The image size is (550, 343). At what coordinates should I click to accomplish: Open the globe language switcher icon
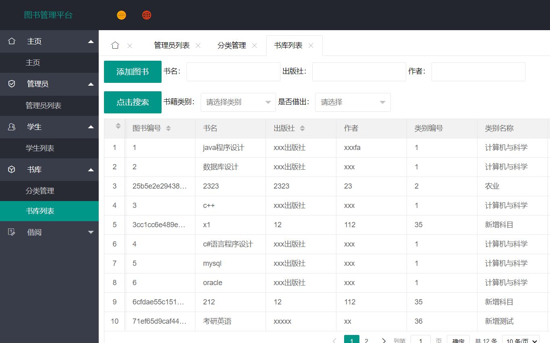point(147,15)
